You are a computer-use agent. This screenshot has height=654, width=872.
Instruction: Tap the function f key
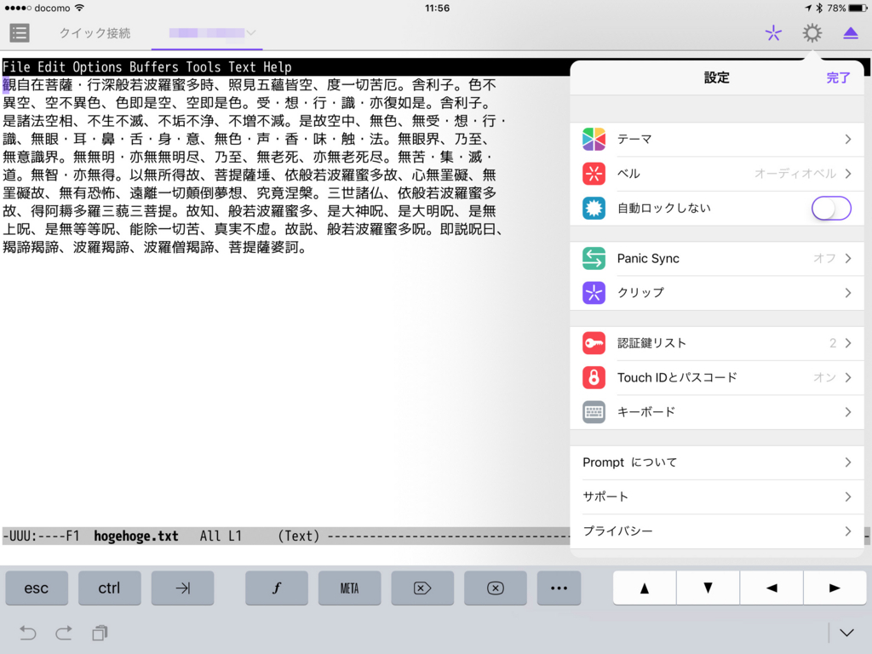pyautogui.click(x=277, y=588)
